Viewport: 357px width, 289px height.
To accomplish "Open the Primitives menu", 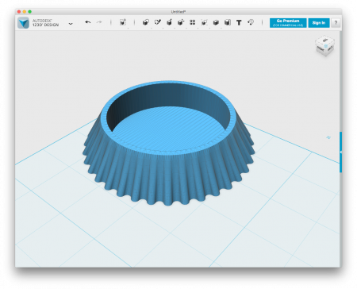I will (x=146, y=22).
